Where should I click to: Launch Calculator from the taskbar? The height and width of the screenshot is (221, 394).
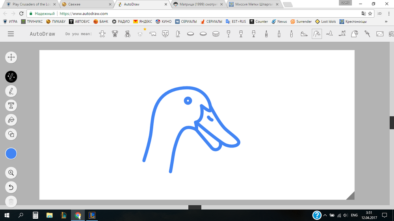tap(35, 215)
